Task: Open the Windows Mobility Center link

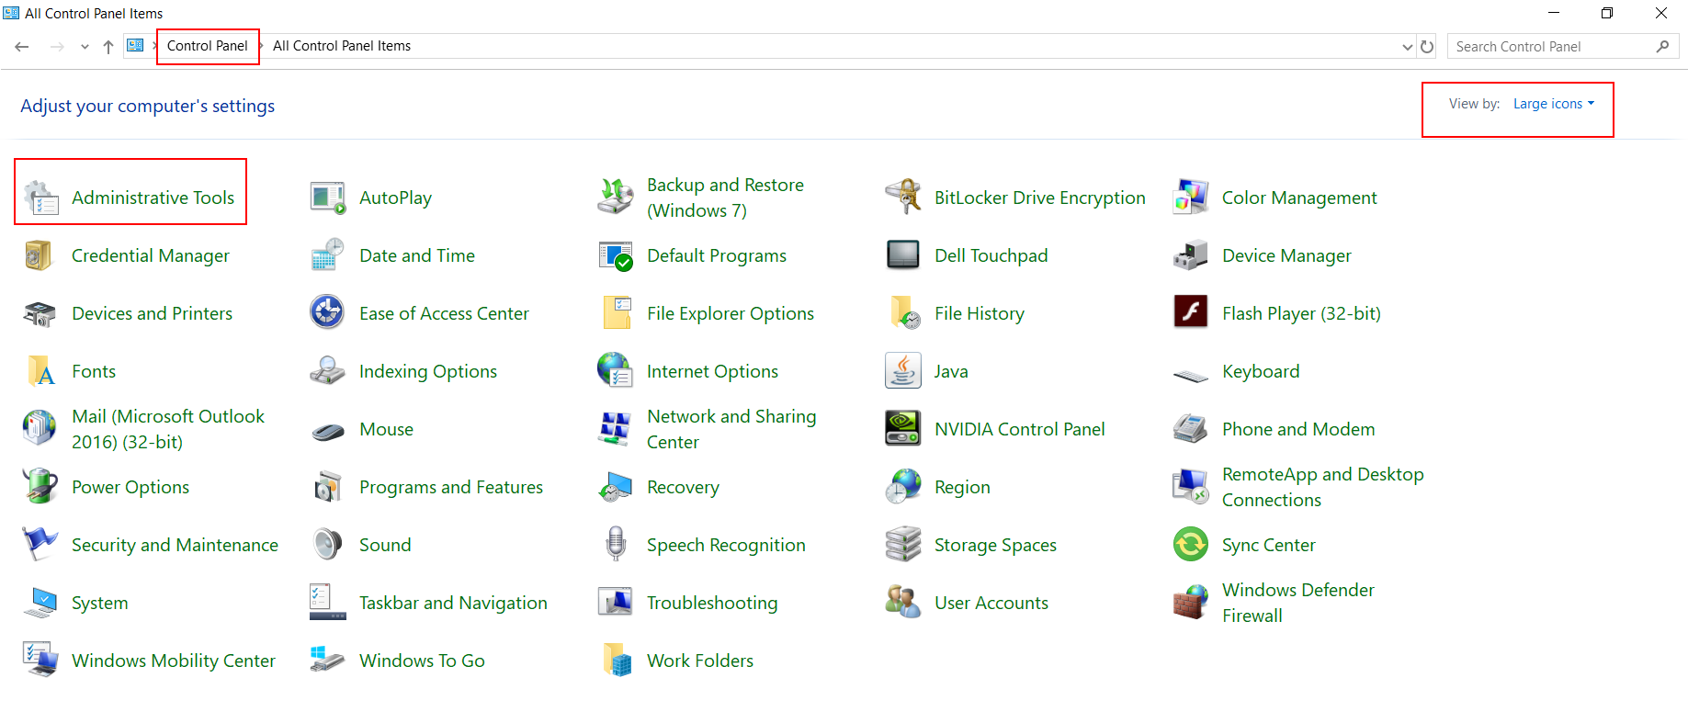Action: 174,661
